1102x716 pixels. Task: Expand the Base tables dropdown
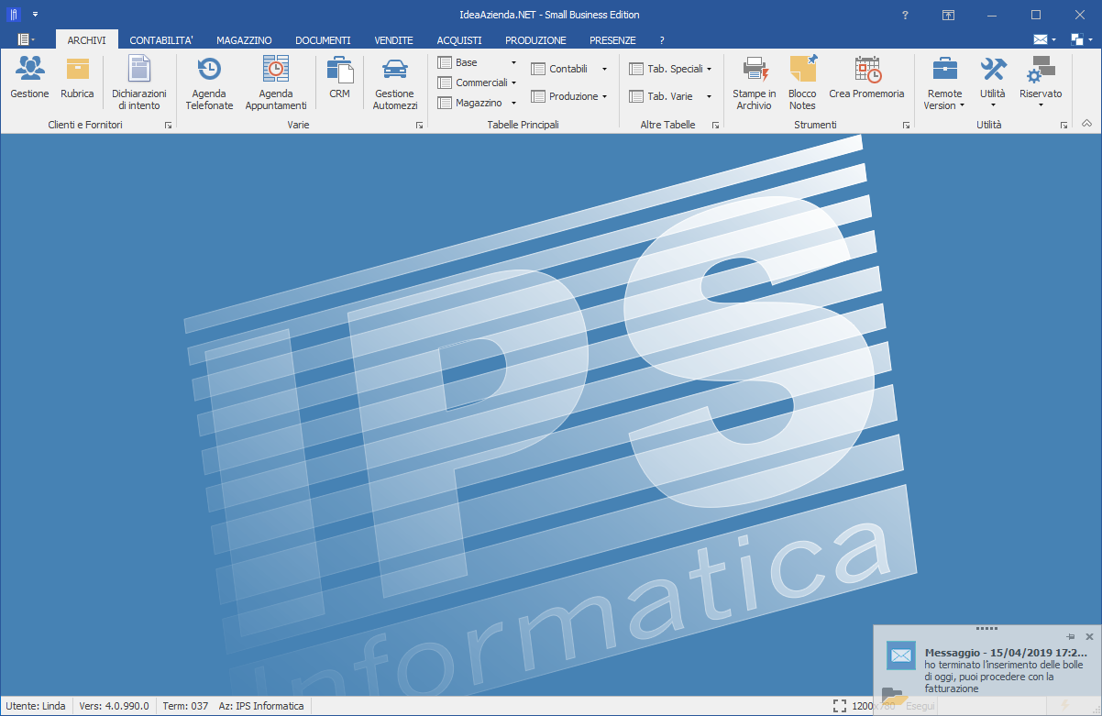(513, 62)
